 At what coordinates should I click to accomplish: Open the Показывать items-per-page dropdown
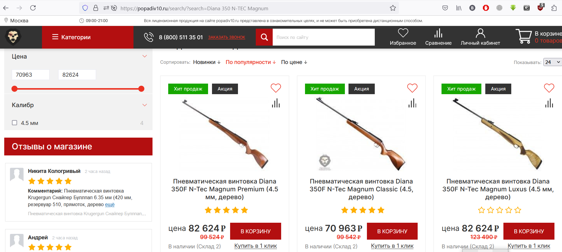tap(552, 62)
